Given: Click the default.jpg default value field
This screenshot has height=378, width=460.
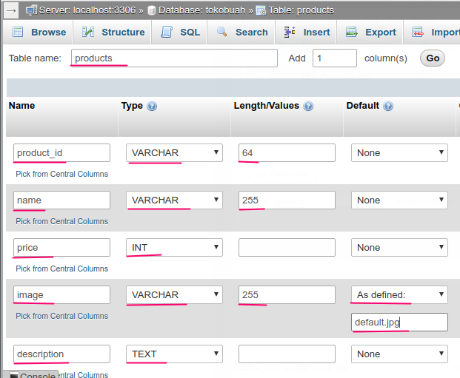Looking at the screenshot, I should [399, 322].
